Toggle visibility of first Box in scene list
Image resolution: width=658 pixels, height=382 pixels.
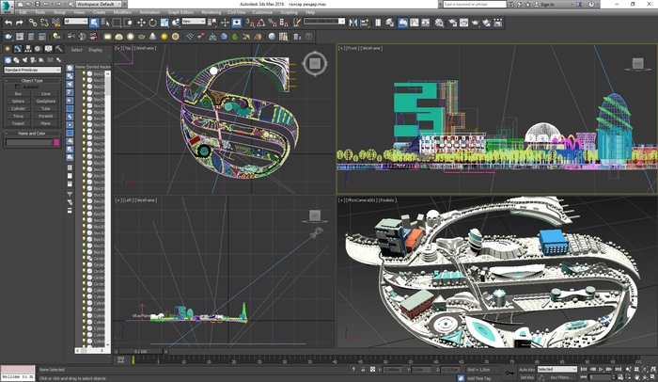tap(85, 73)
